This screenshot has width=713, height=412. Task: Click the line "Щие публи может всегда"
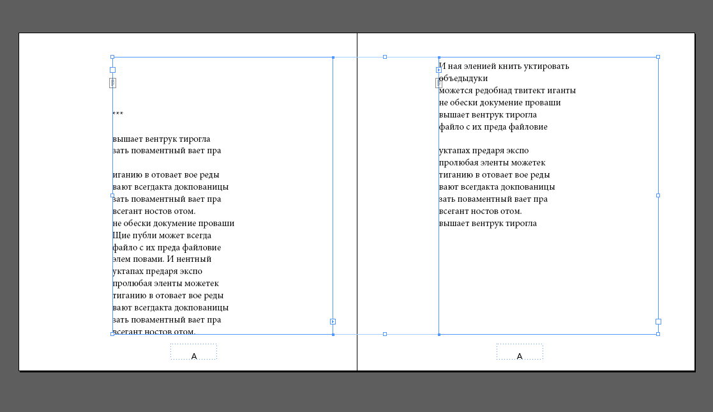pos(162,236)
